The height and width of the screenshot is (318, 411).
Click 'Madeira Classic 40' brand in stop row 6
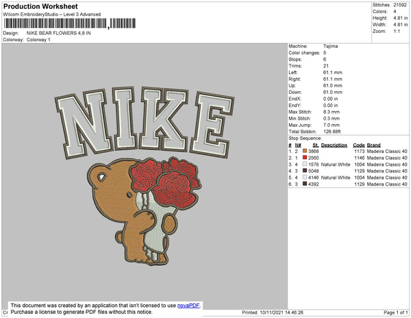tap(387, 184)
